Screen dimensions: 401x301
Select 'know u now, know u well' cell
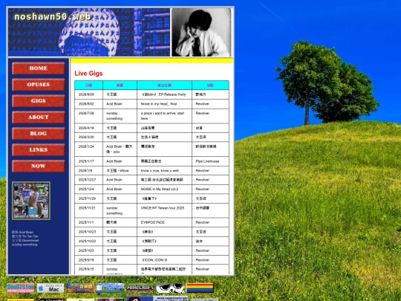(x=164, y=170)
